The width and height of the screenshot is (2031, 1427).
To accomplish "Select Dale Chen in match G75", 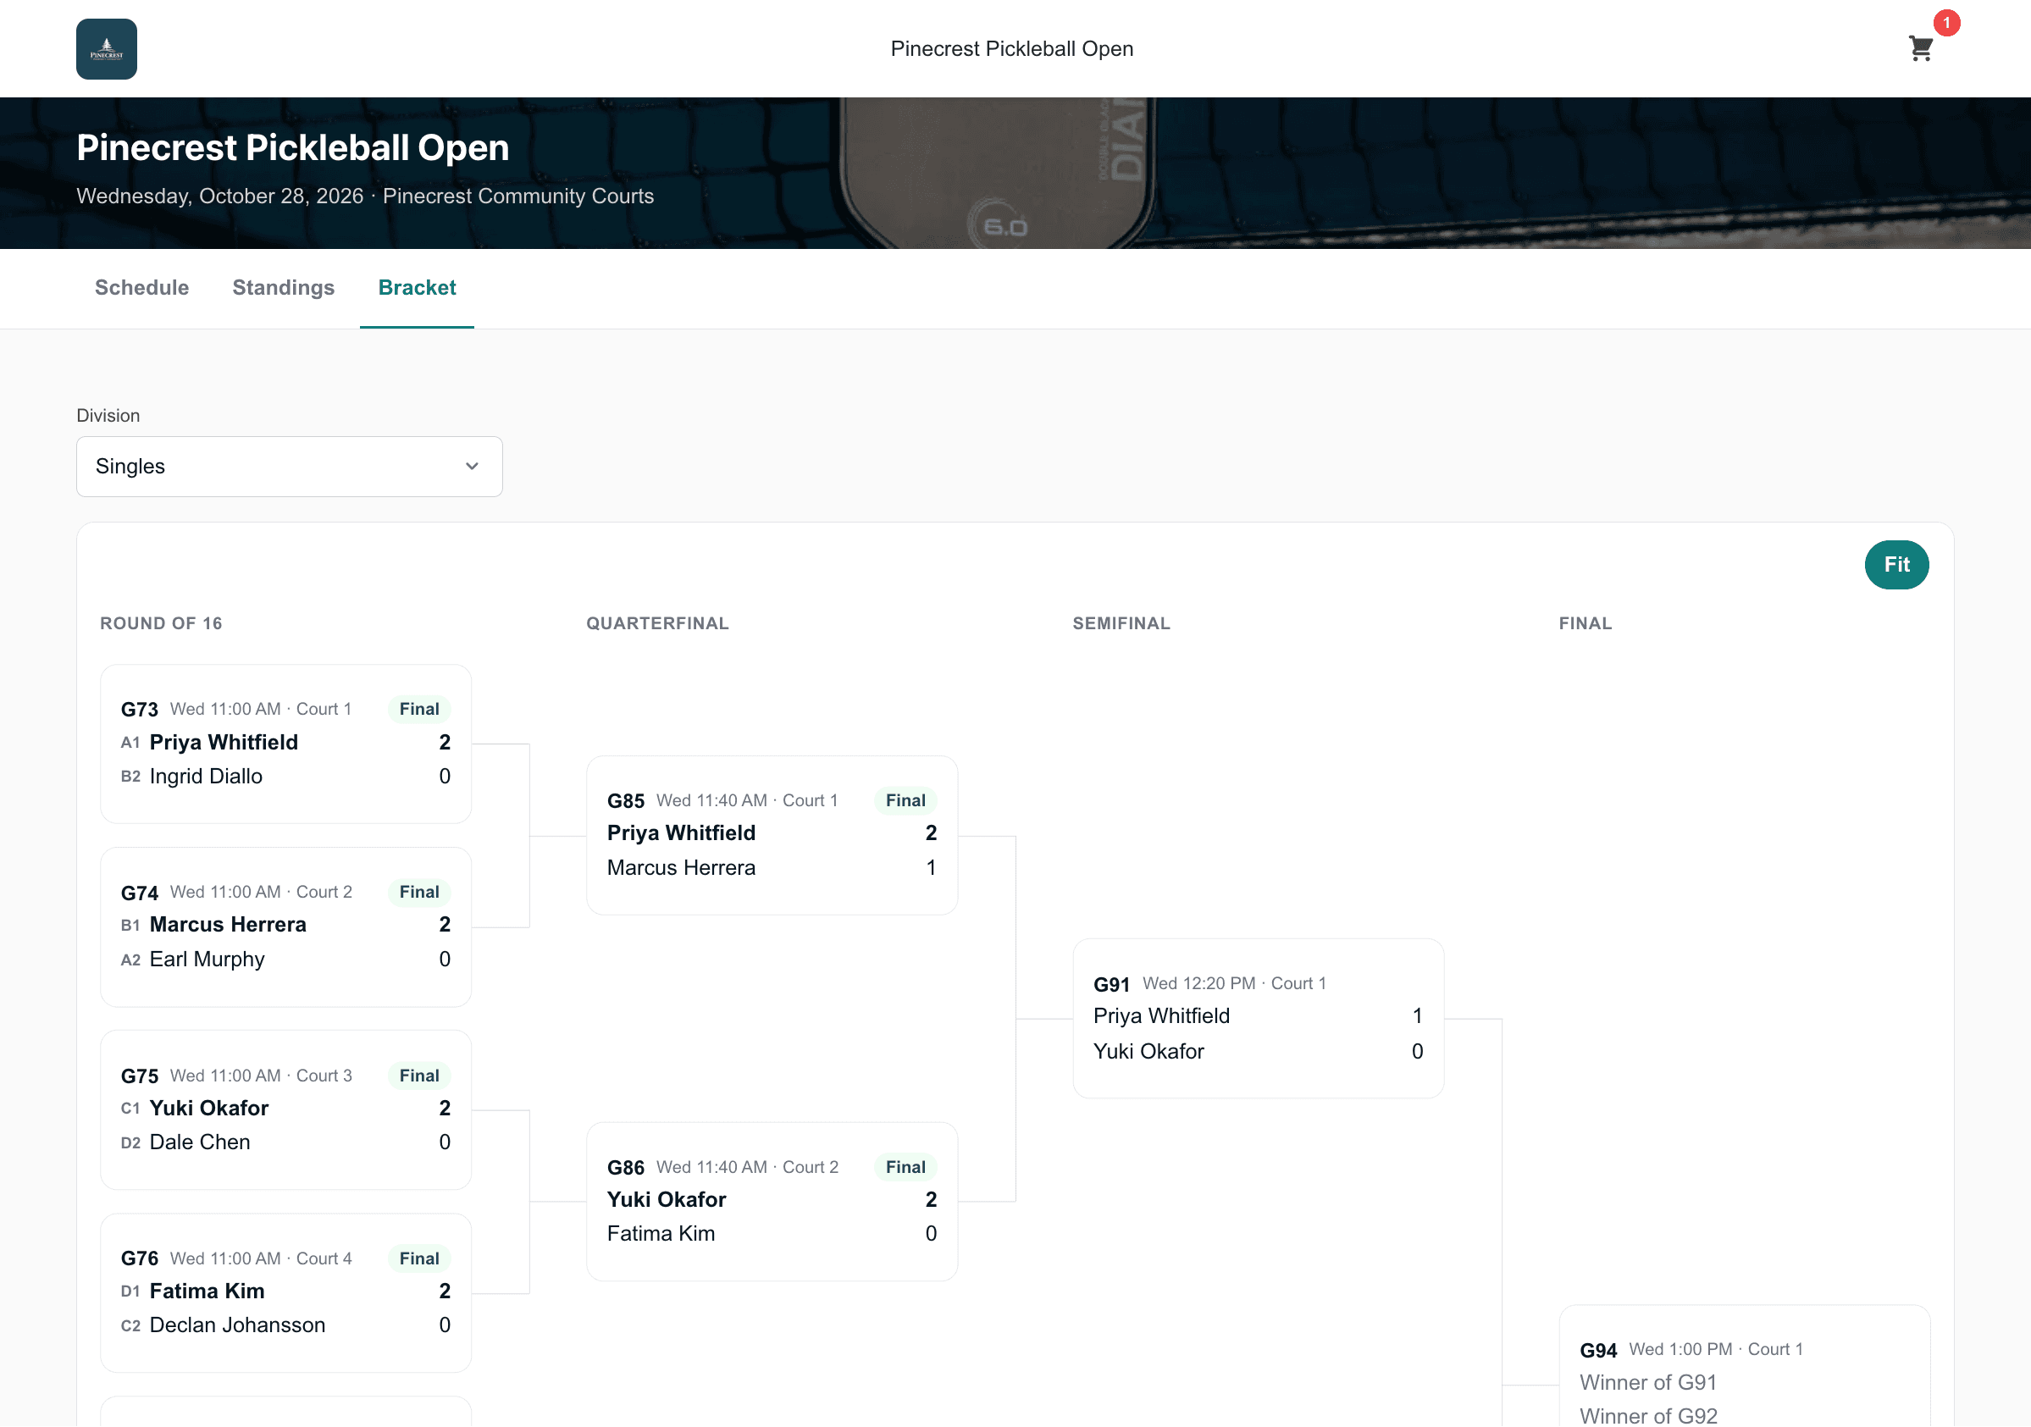I will click(x=200, y=1142).
